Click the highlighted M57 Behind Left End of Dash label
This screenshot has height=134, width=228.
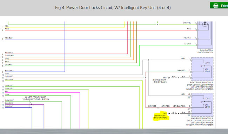pos(161,116)
